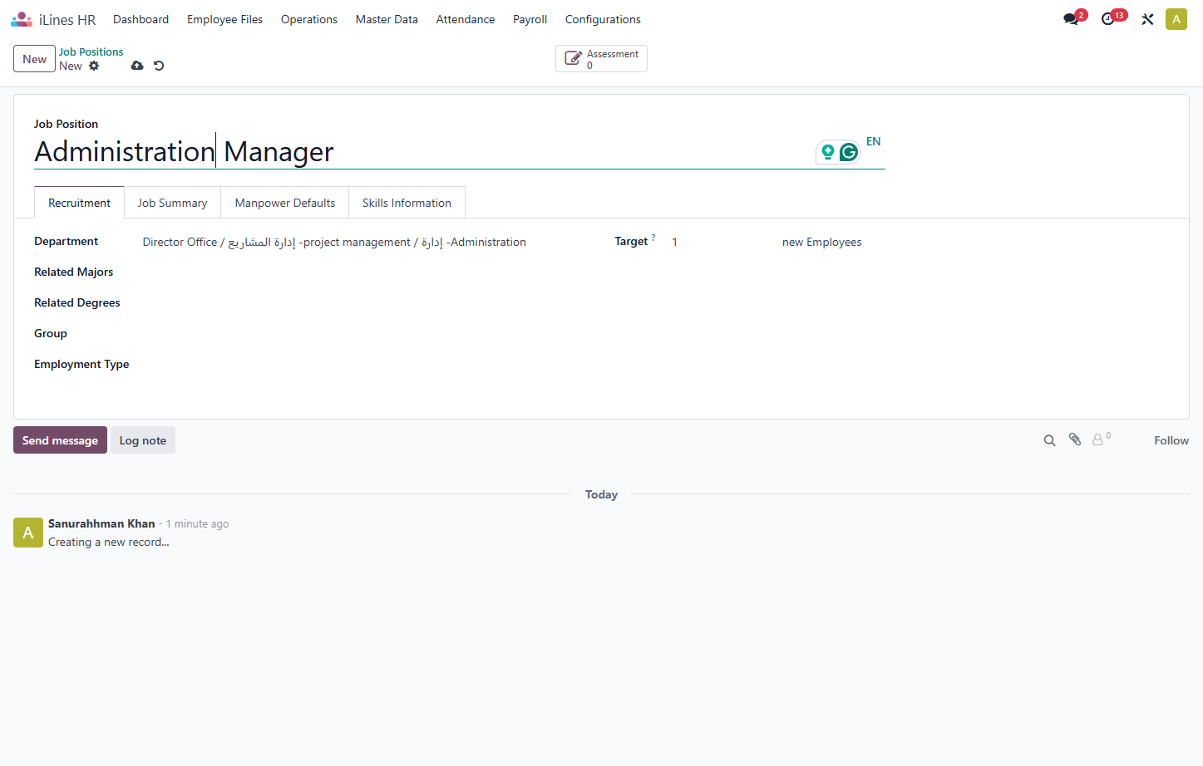The width and height of the screenshot is (1203, 766).
Task: Click Sanurahhman Khan's avatar in chatter
Action: pos(28,533)
